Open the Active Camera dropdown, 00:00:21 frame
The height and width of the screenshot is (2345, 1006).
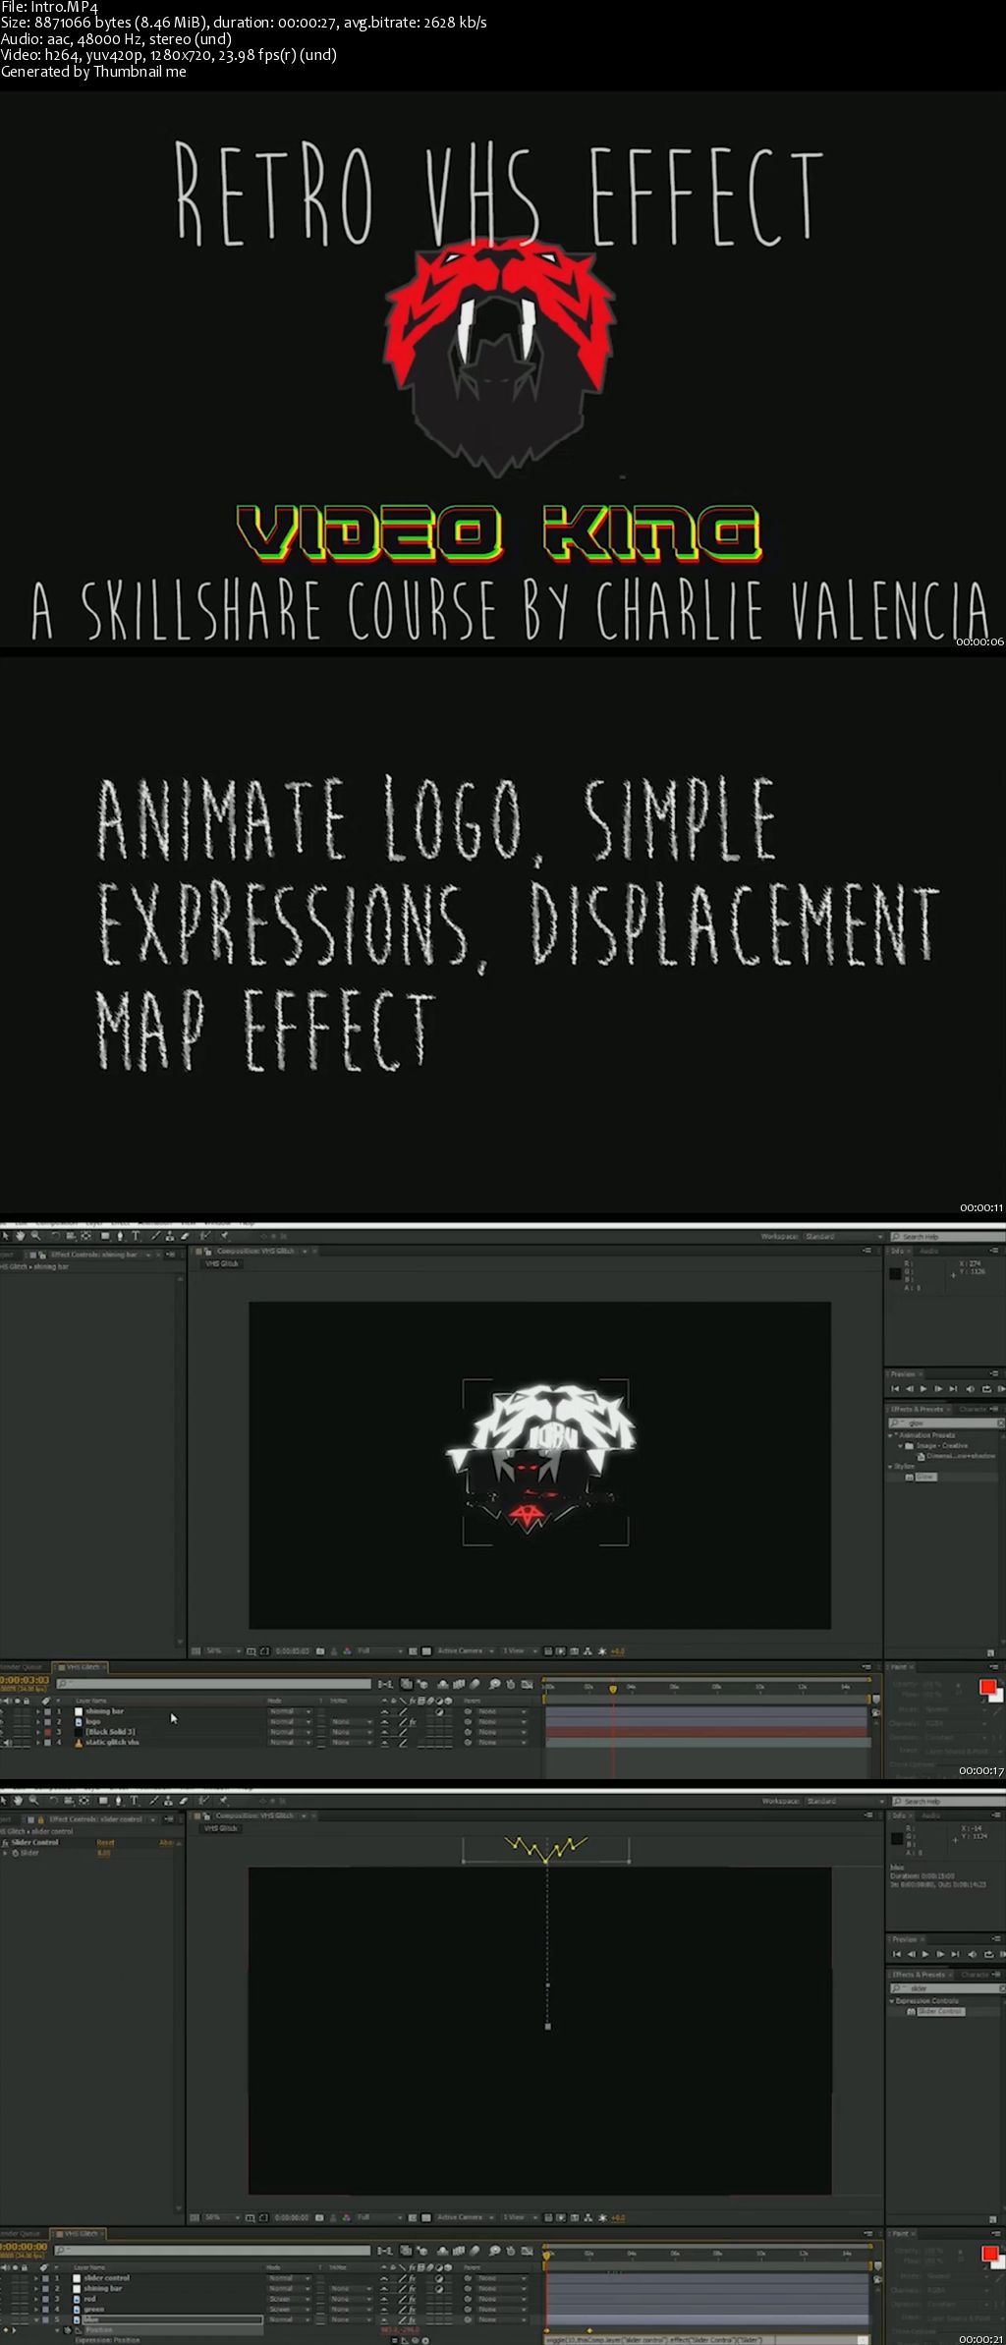click(466, 2217)
